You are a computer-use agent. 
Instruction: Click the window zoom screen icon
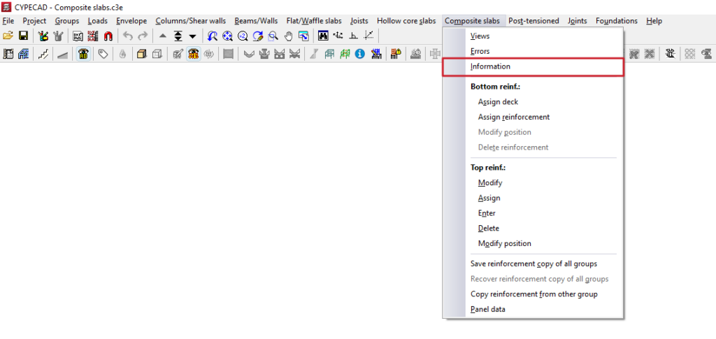303,36
